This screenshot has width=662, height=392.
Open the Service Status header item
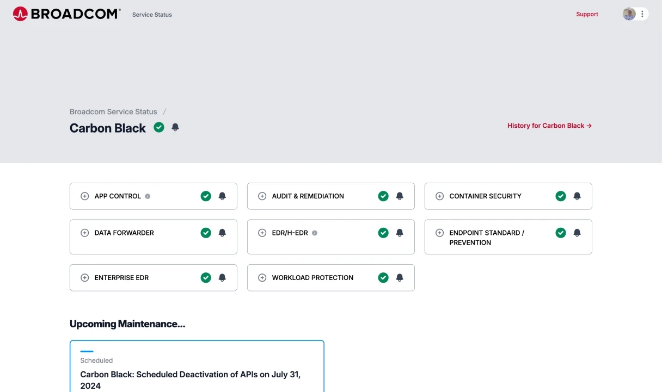click(x=152, y=15)
